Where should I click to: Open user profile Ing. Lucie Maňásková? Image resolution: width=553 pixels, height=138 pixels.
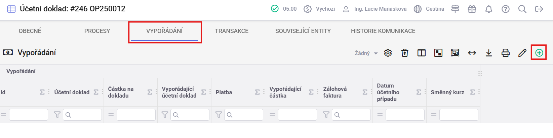375,9
